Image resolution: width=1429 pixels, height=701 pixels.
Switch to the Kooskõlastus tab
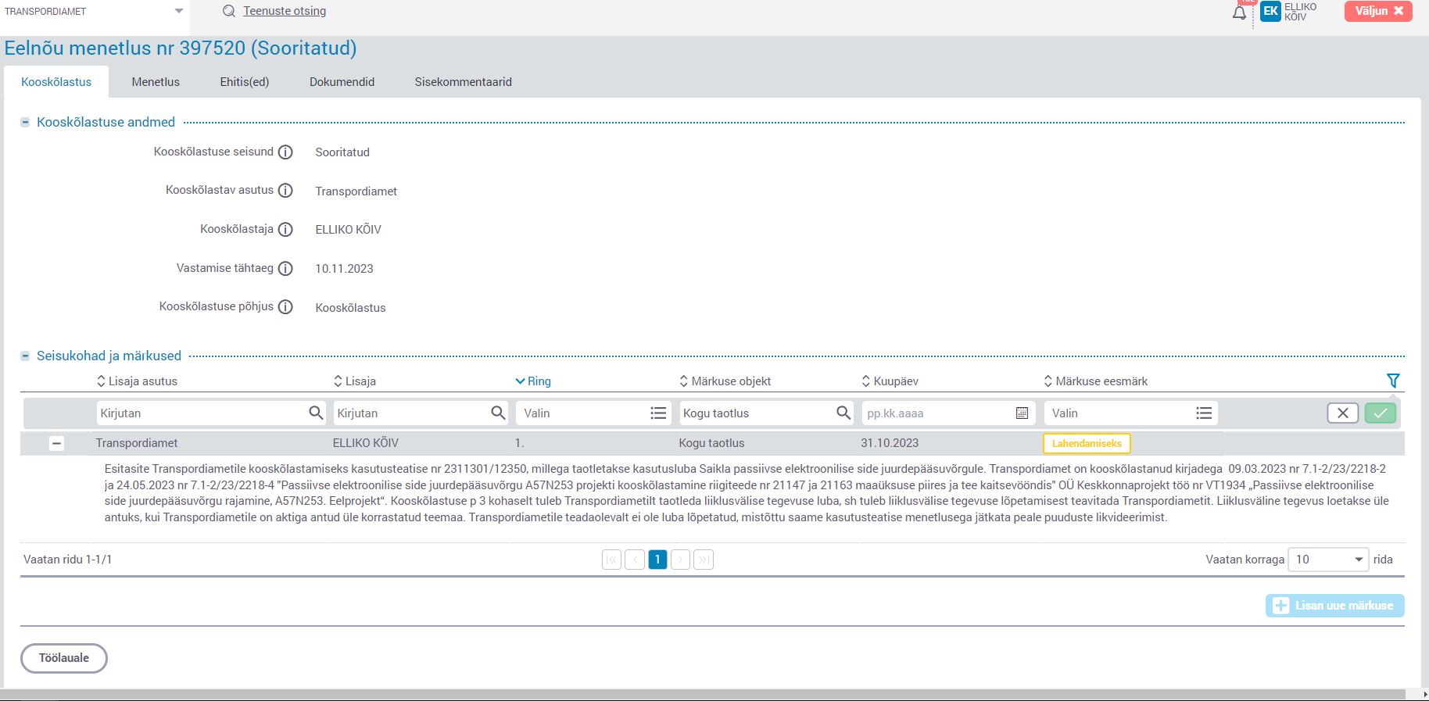click(x=56, y=82)
